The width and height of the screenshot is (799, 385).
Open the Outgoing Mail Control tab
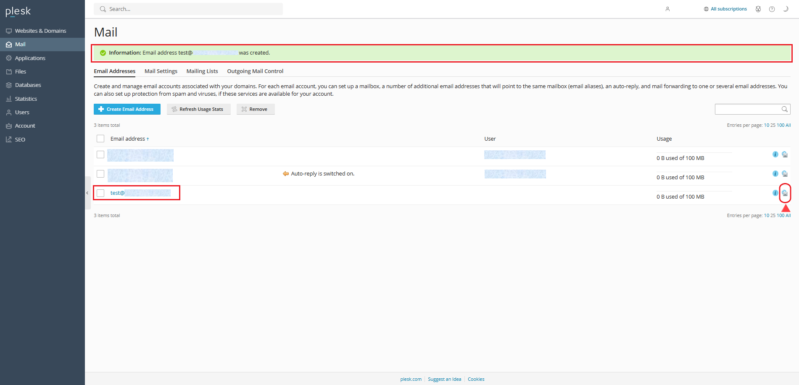click(255, 71)
